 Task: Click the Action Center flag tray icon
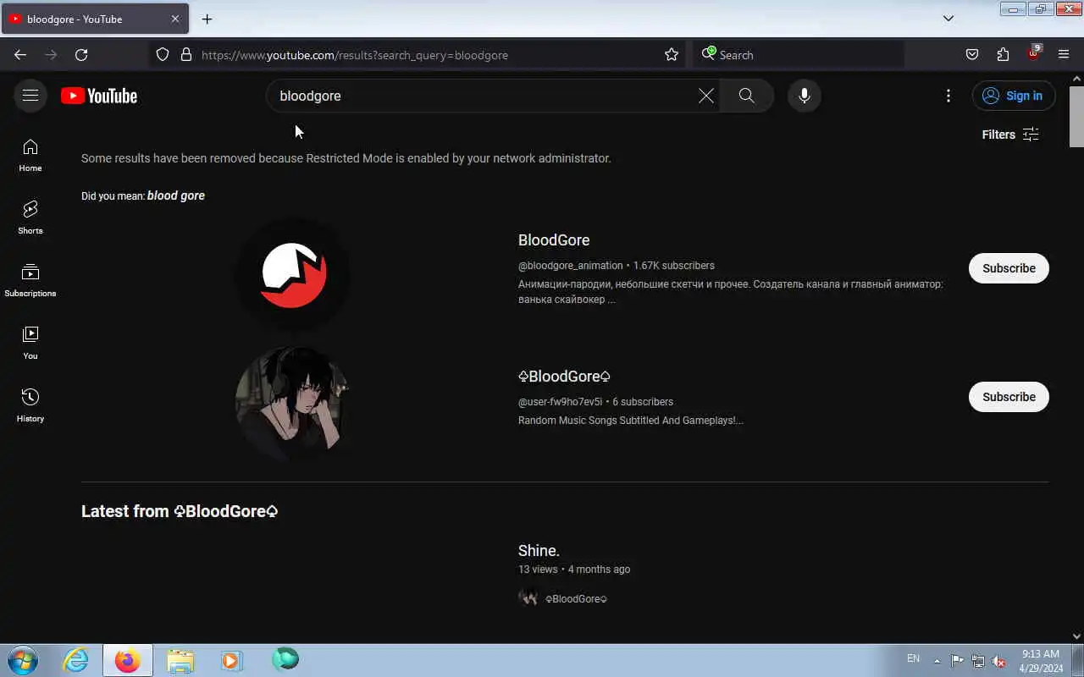(957, 661)
